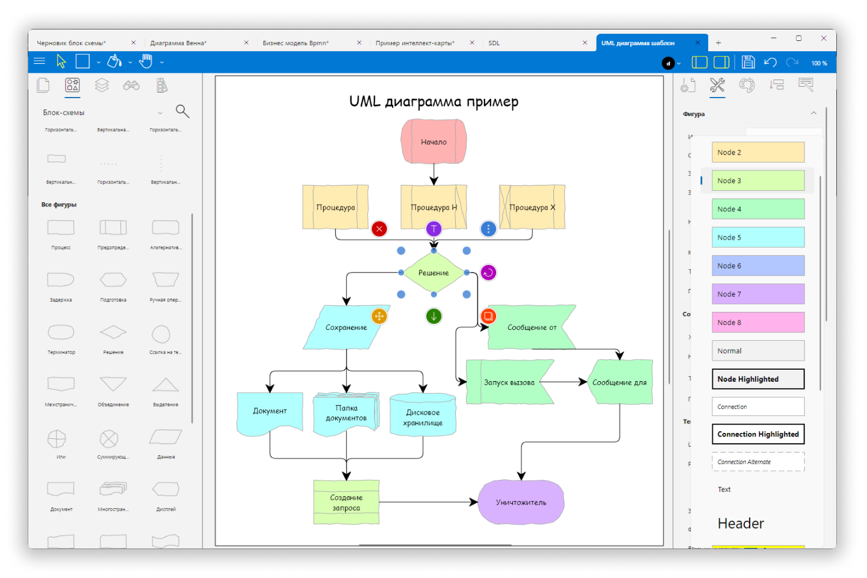
Task: Open the palette theme panel
Action: pyautogui.click(x=747, y=85)
